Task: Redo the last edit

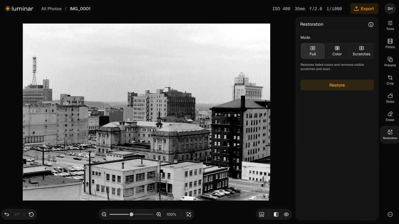Action: point(17,214)
